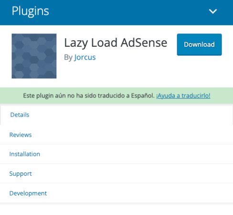Go to the Installation tab
This screenshot has width=233, height=215.
click(25, 154)
